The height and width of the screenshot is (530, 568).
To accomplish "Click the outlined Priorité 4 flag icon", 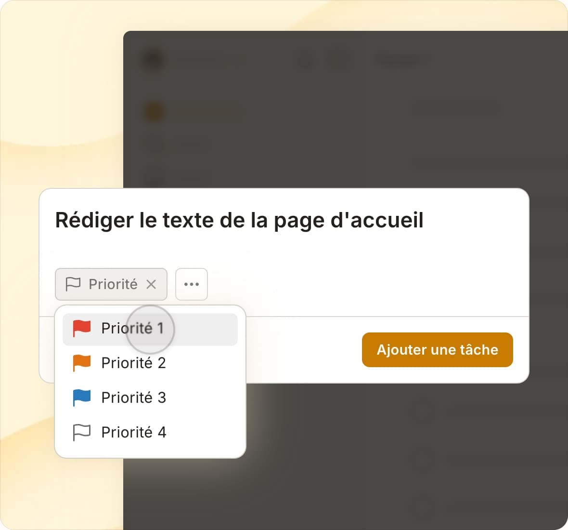I will (x=81, y=432).
